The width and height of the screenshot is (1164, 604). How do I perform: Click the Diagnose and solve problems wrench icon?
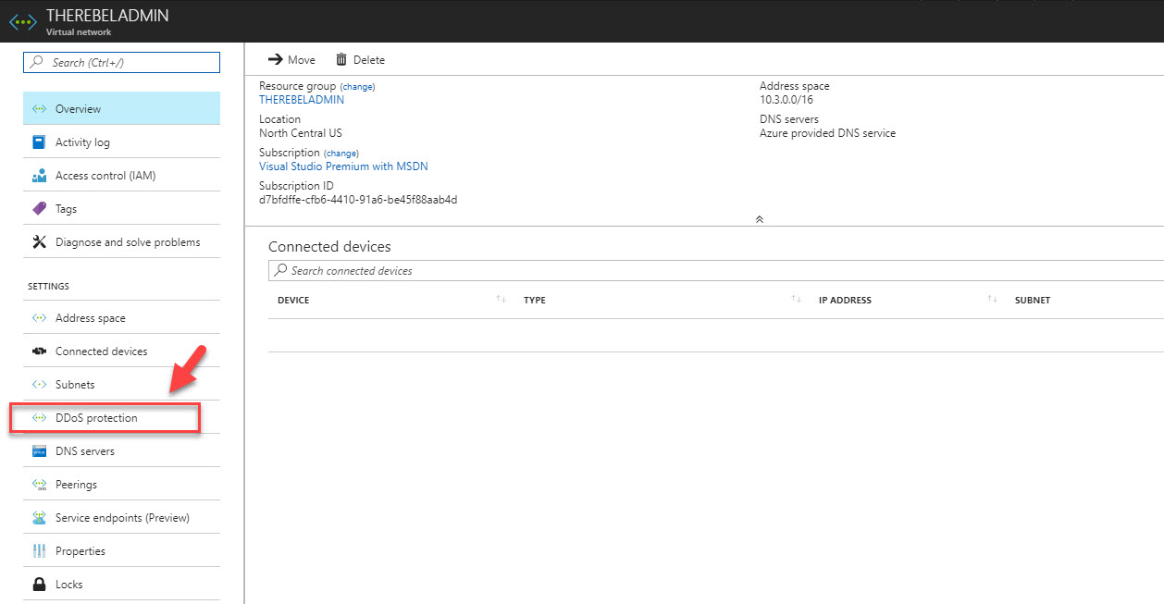pyautogui.click(x=39, y=242)
